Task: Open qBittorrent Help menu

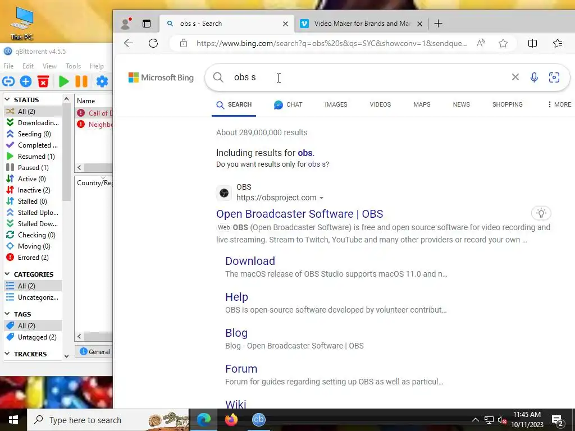Action: pyautogui.click(x=97, y=66)
